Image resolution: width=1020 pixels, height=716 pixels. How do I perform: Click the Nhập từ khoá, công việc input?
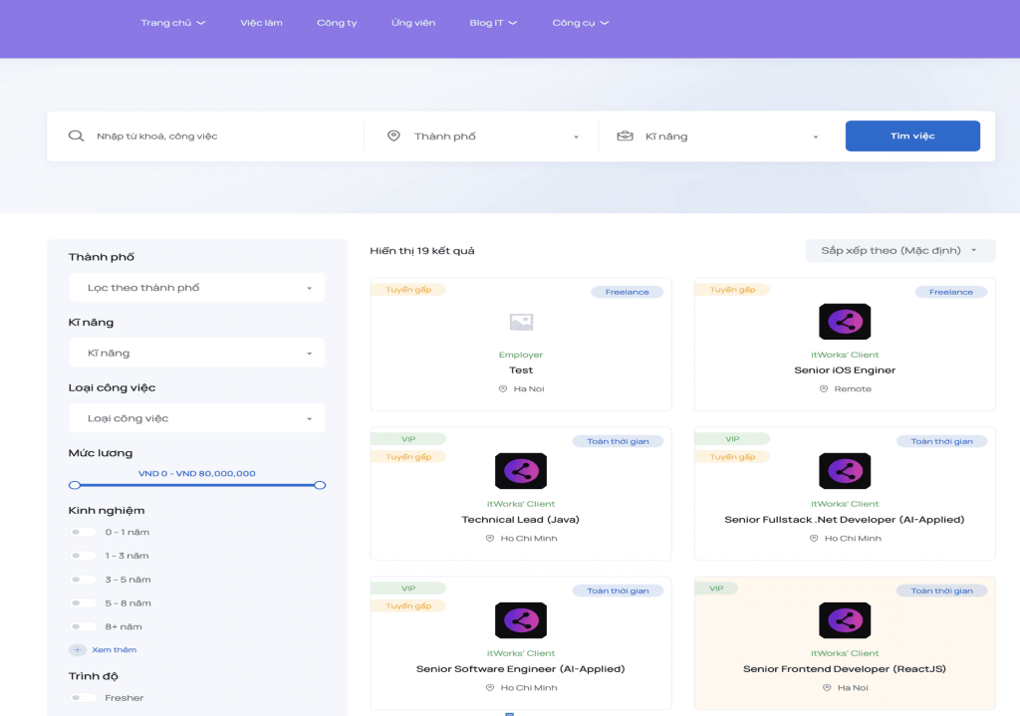tap(224, 136)
